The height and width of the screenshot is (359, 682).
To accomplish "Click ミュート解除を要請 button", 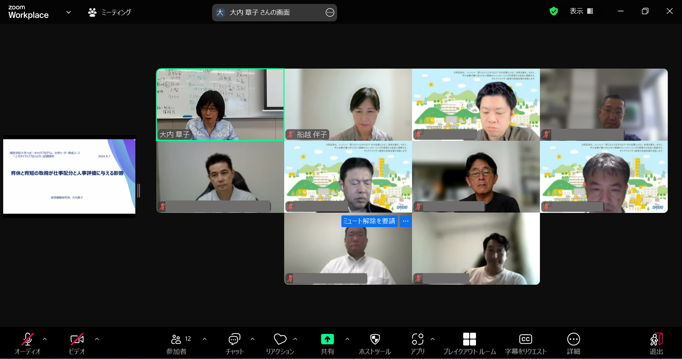I will point(369,221).
